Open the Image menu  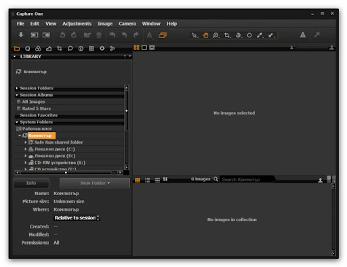pos(105,24)
